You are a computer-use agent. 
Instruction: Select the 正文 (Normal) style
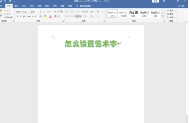pyautogui.click(x=112, y=14)
